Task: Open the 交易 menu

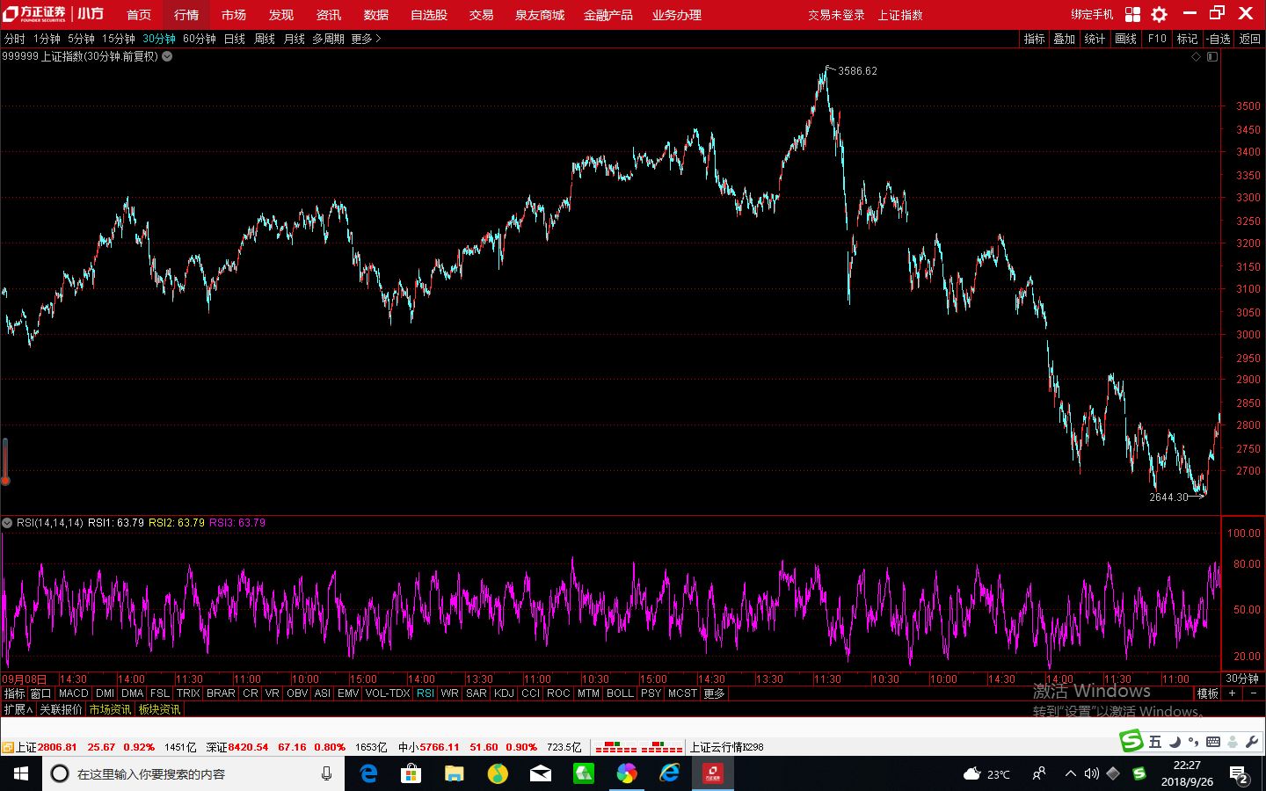Action: point(482,15)
